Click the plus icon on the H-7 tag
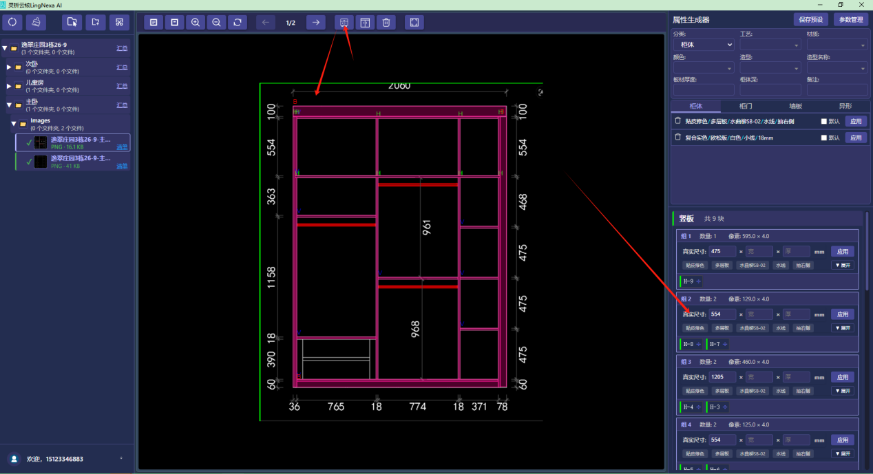873x474 pixels. pyautogui.click(x=725, y=344)
